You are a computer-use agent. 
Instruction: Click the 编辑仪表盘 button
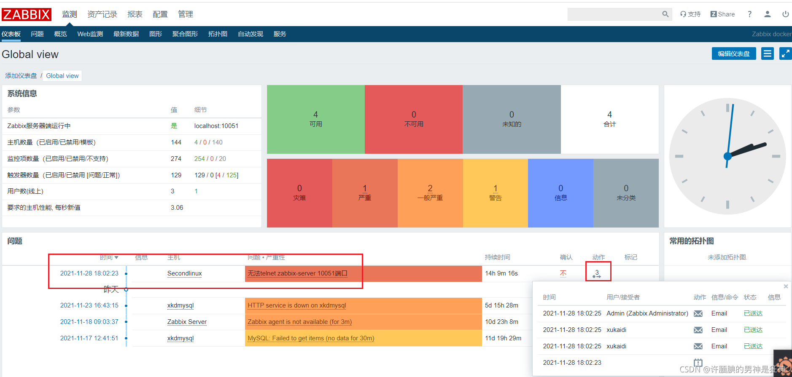pos(734,53)
